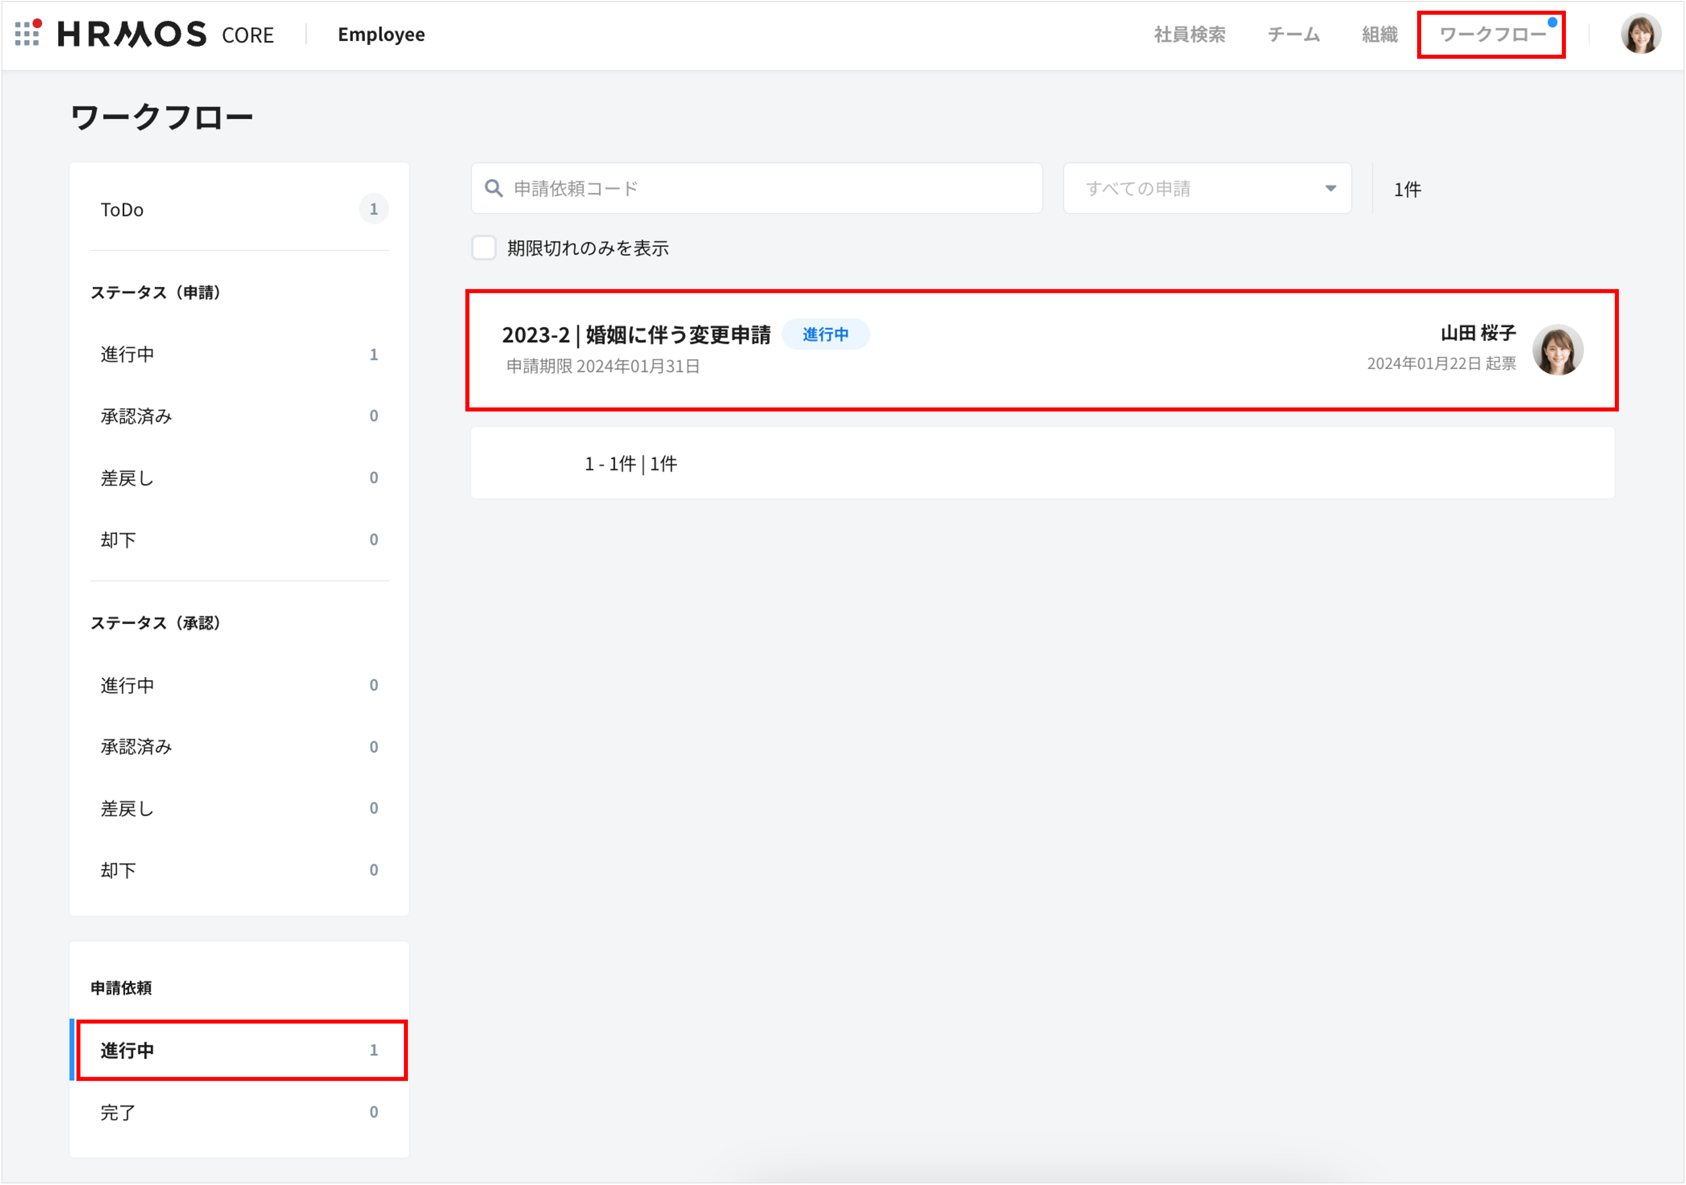Click the 進行中 status badge on the card
This screenshot has width=1686, height=1185.
point(825,334)
